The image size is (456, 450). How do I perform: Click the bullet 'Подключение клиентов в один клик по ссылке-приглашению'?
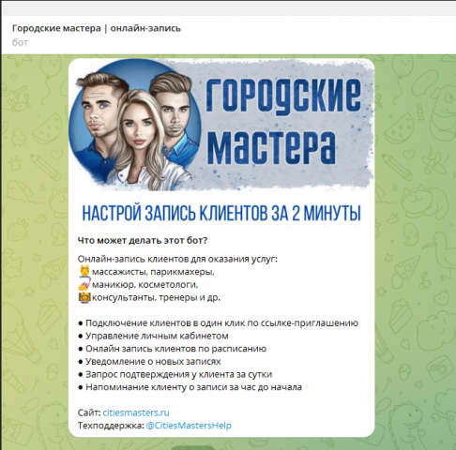218,322
